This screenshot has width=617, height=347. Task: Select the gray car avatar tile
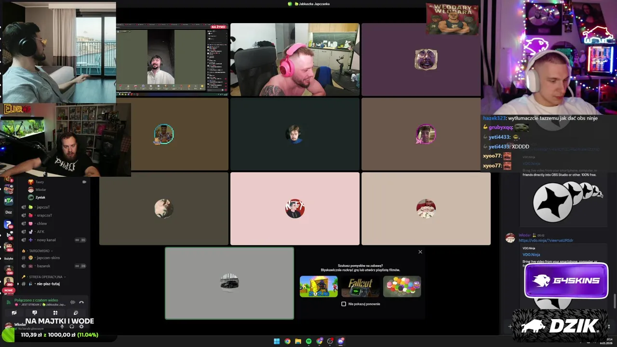tap(229, 283)
